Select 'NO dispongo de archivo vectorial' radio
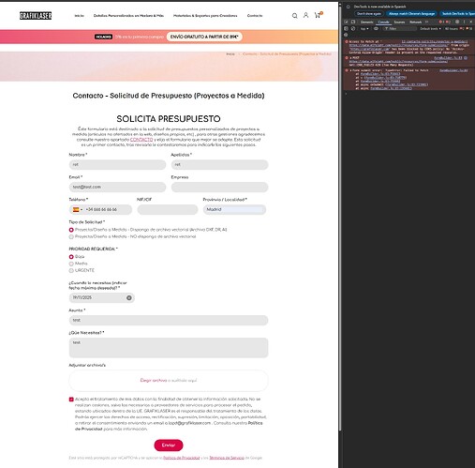 71,237
